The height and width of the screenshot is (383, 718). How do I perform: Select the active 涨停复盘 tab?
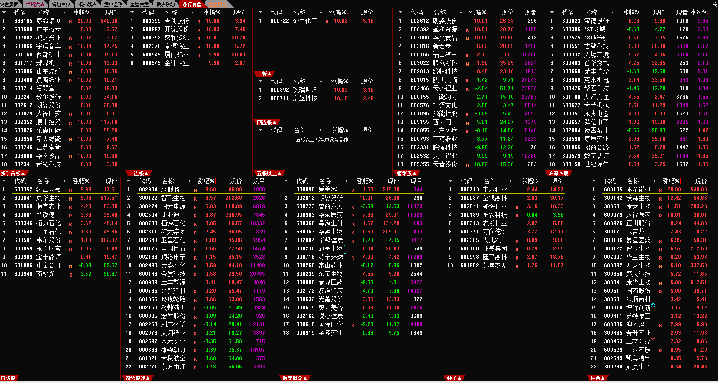192,4
